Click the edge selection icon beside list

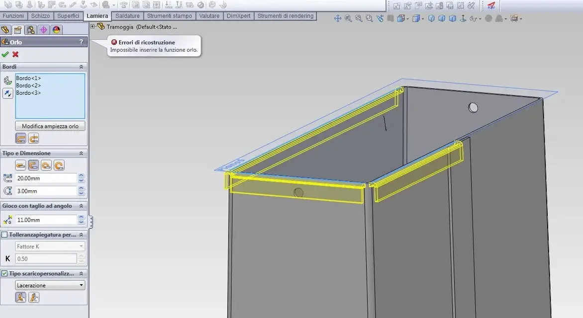8,80
